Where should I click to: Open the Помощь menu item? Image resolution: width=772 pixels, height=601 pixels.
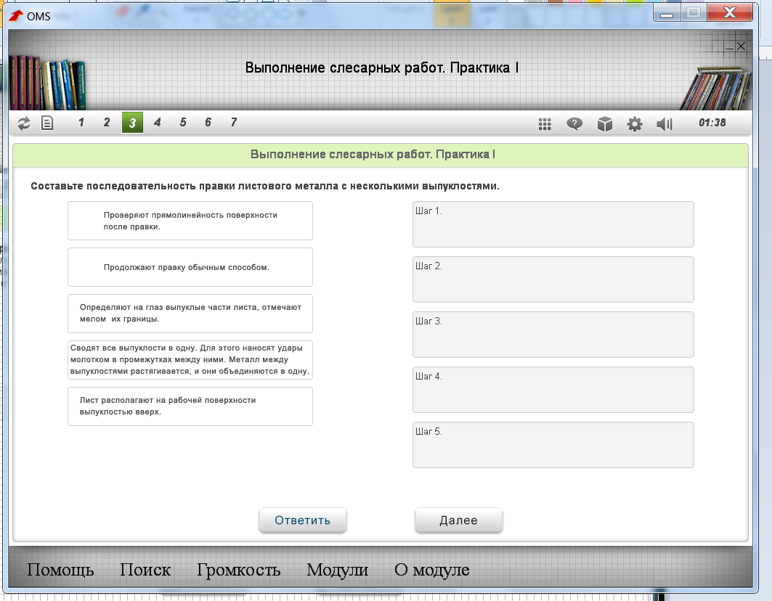[60, 570]
